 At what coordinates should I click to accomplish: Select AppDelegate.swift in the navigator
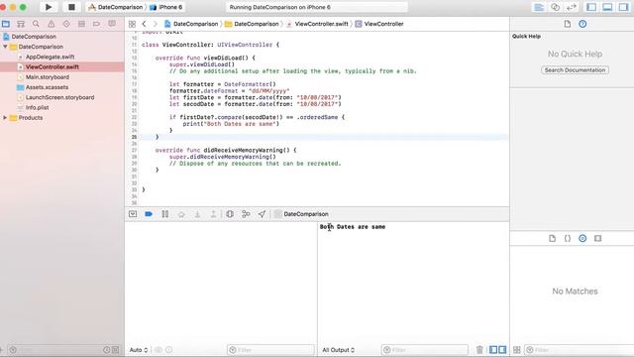coord(51,57)
